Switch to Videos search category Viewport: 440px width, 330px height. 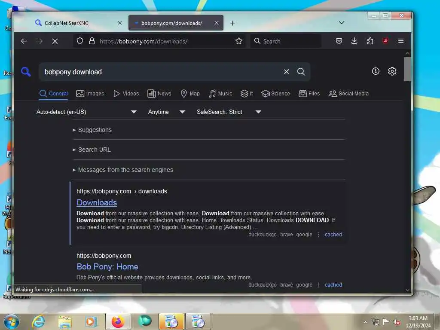tap(126, 93)
